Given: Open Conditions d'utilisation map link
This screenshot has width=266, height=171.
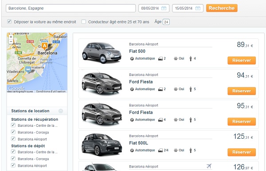Looking at the screenshot, I should (x=51, y=91).
